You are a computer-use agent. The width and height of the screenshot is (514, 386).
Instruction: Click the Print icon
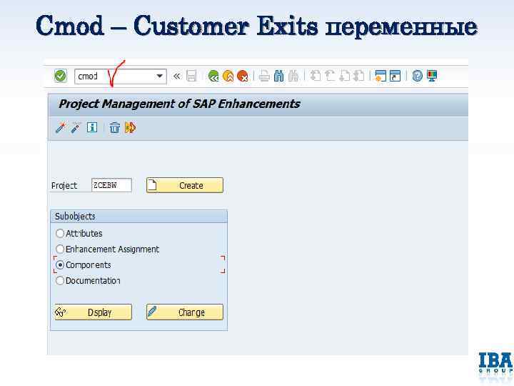coord(264,76)
